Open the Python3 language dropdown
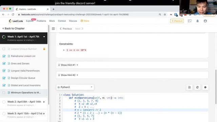The width and height of the screenshot is (217, 122). 75,87
